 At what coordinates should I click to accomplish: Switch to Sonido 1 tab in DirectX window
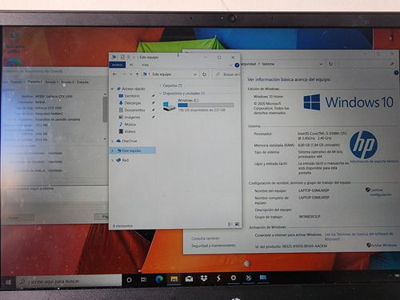pyautogui.click(x=51, y=82)
